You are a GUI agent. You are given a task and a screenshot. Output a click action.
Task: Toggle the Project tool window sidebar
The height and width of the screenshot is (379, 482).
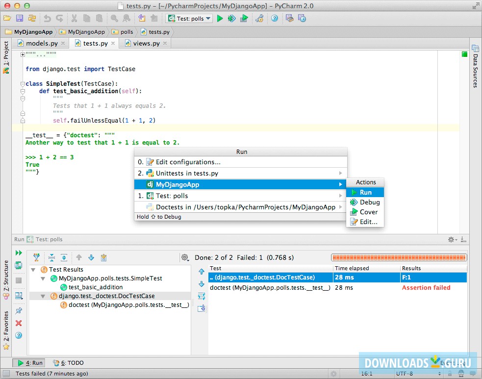pos(6,58)
